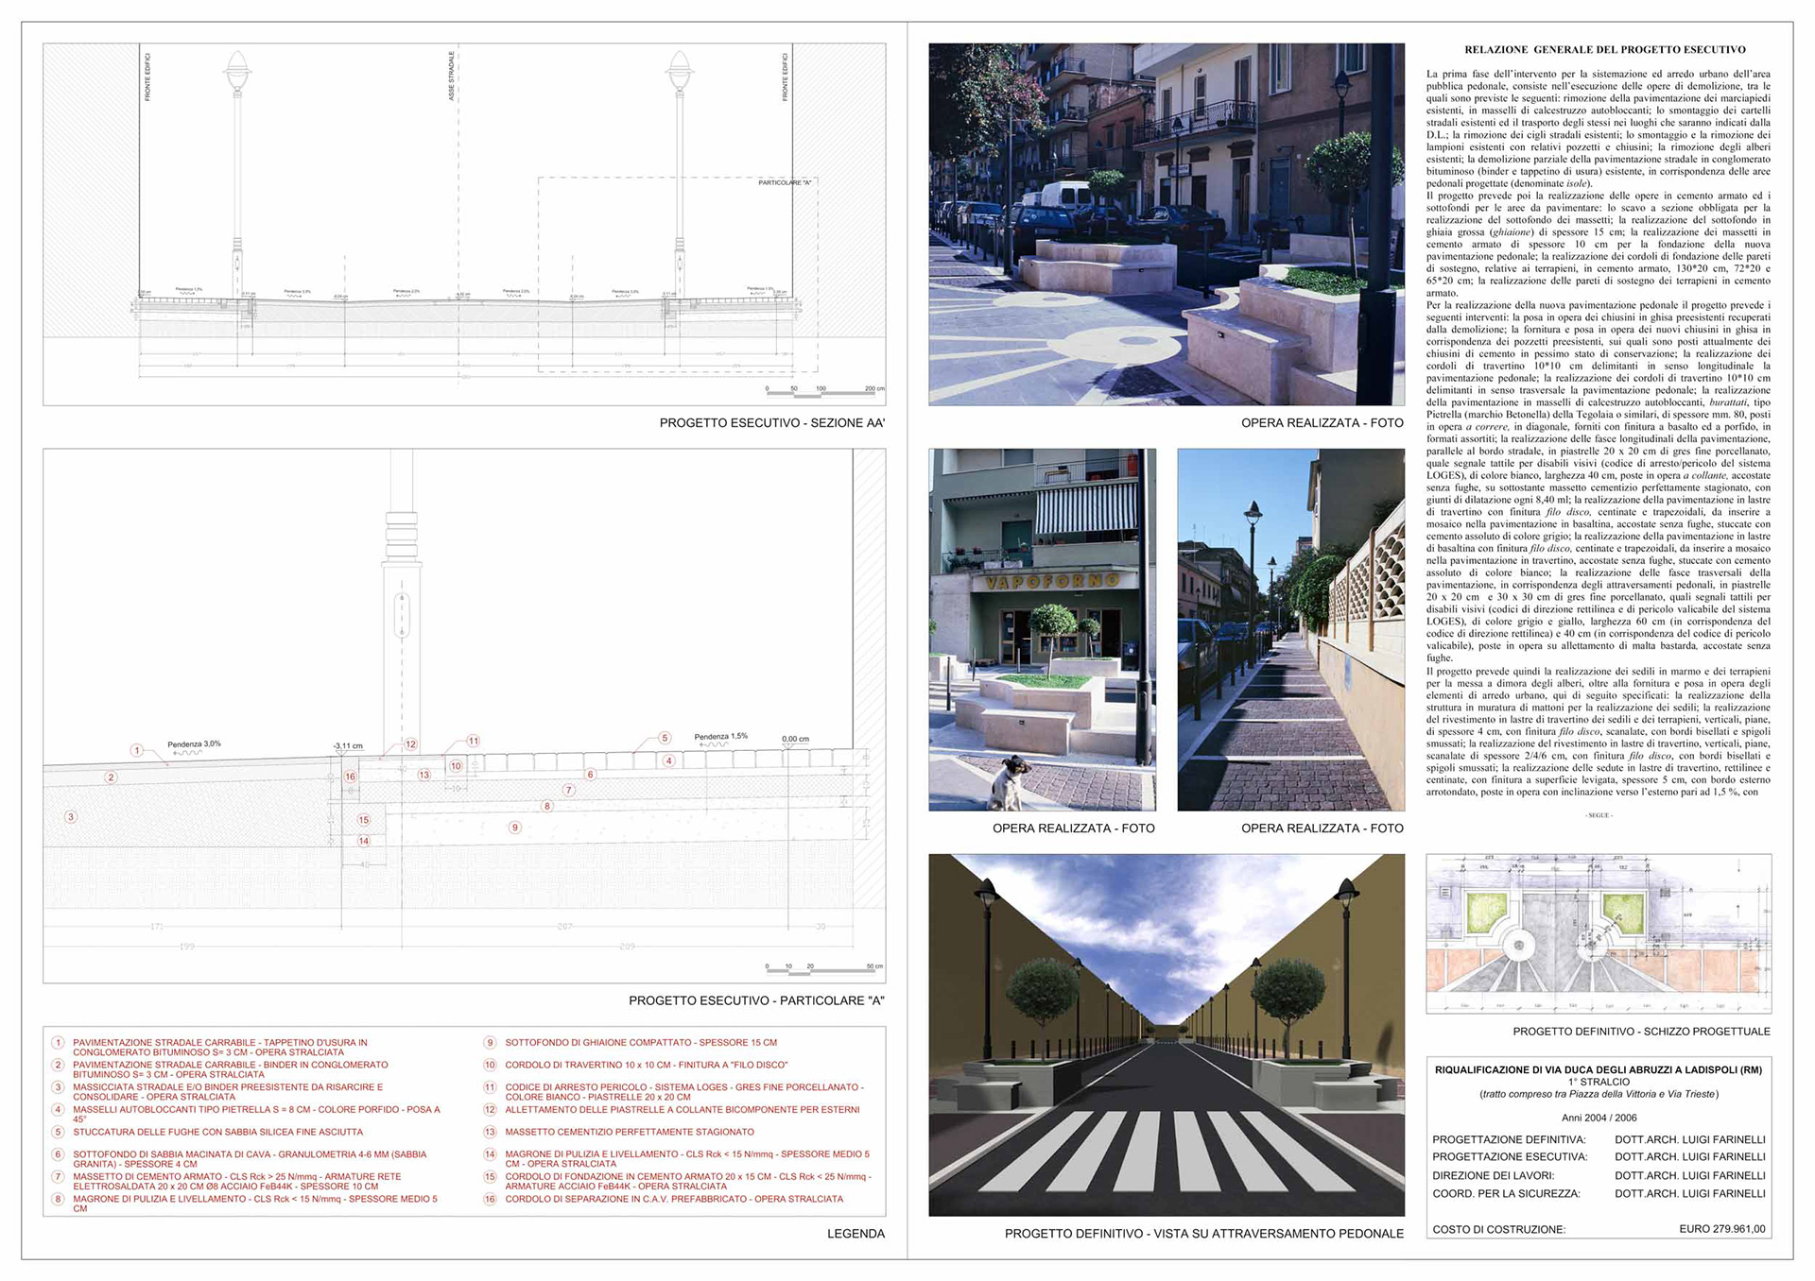Viewport: 1815px width, 1281px height.
Task: Click the coloured project sketch plan
Action: pyautogui.click(x=1599, y=933)
